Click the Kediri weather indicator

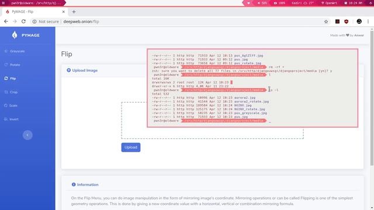(x=303, y=3)
